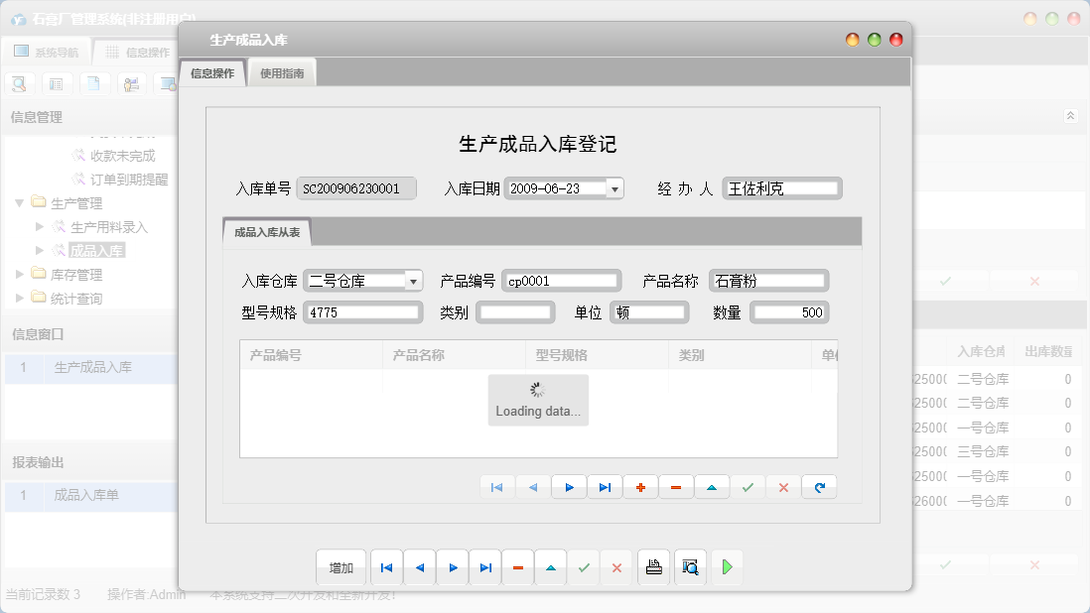Click the next record navigation arrow in detail grid
This screenshot has height=613, width=1090.
569,487
